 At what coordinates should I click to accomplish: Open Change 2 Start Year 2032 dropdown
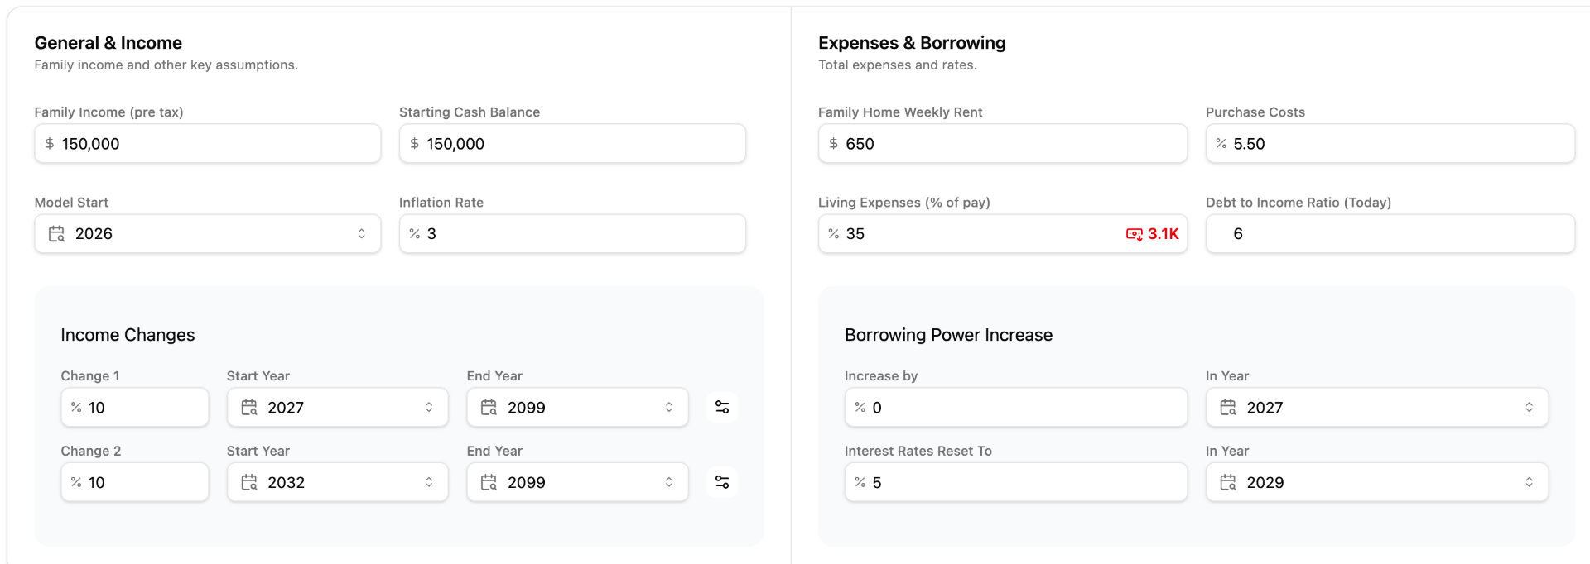(428, 482)
